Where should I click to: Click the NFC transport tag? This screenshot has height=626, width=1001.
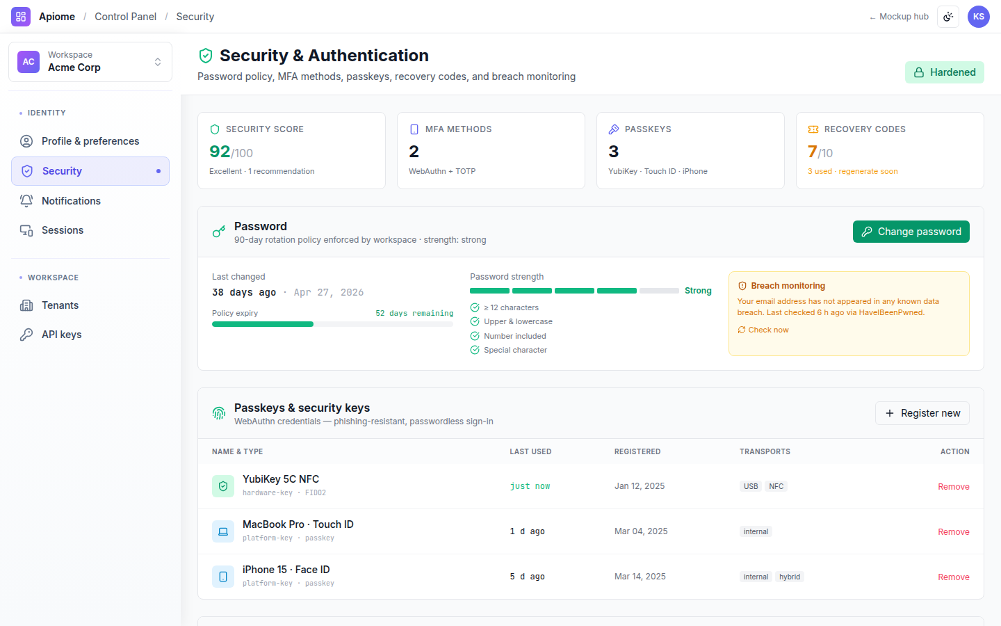tap(776, 486)
